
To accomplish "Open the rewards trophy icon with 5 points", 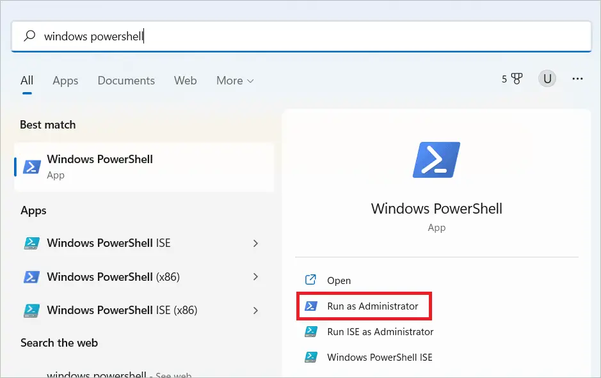I will pyautogui.click(x=512, y=79).
